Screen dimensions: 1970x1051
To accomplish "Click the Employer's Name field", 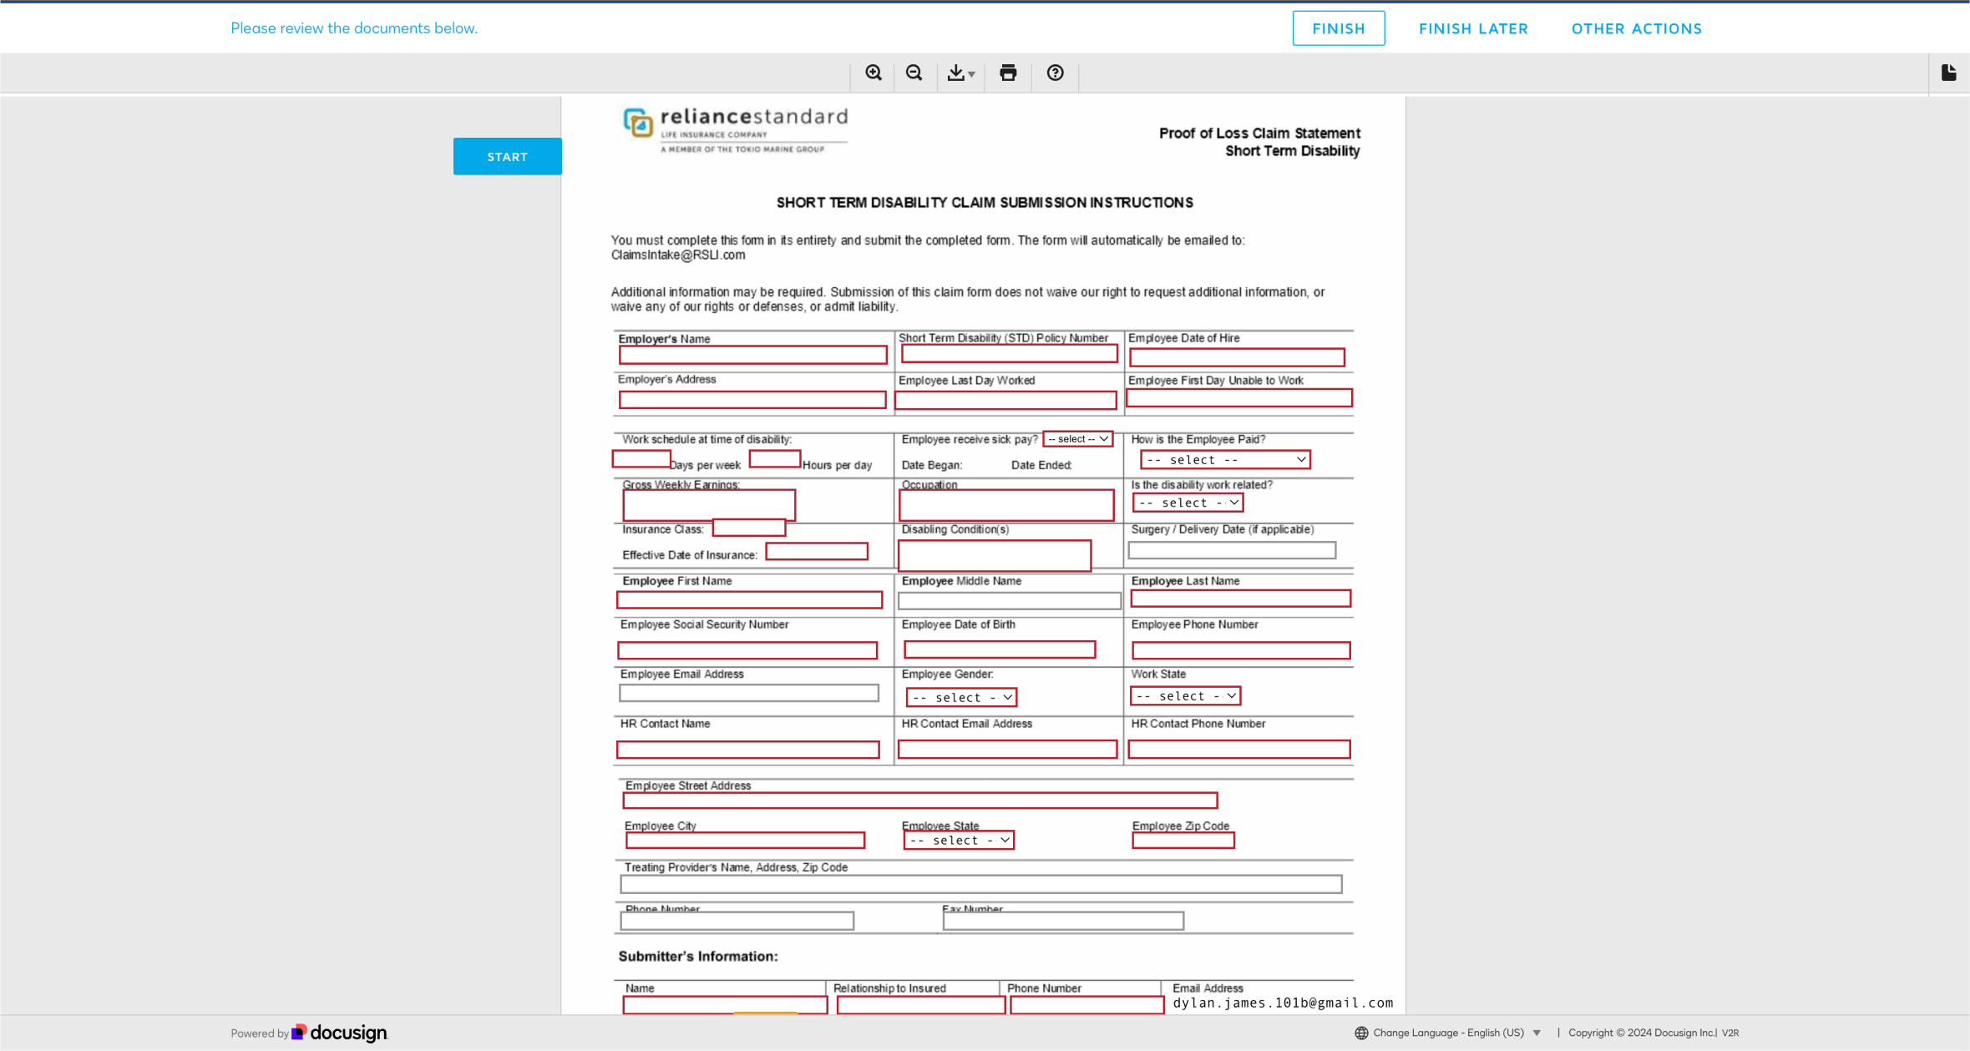I will click(x=752, y=355).
